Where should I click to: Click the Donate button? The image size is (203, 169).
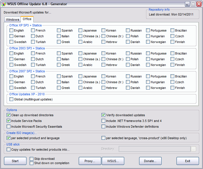coord(150,161)
